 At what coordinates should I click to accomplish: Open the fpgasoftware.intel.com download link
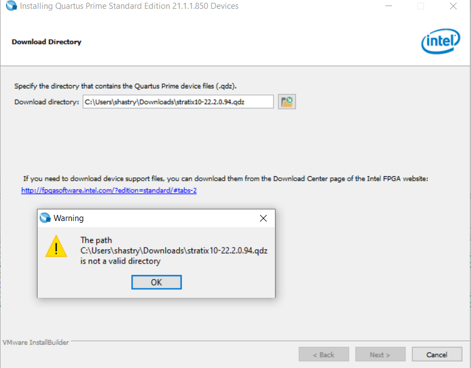(109, 190)
